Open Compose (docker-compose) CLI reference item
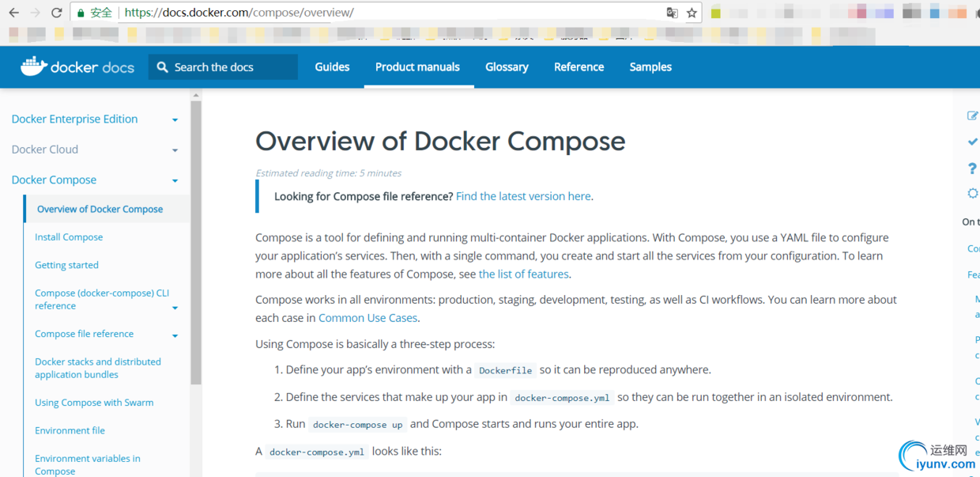The width and height of the screenshot is (980, 477). 102,299
